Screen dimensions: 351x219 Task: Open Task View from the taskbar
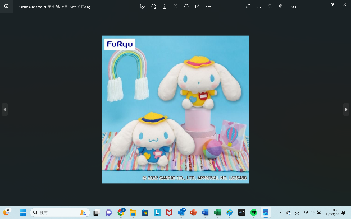(96, 212)
